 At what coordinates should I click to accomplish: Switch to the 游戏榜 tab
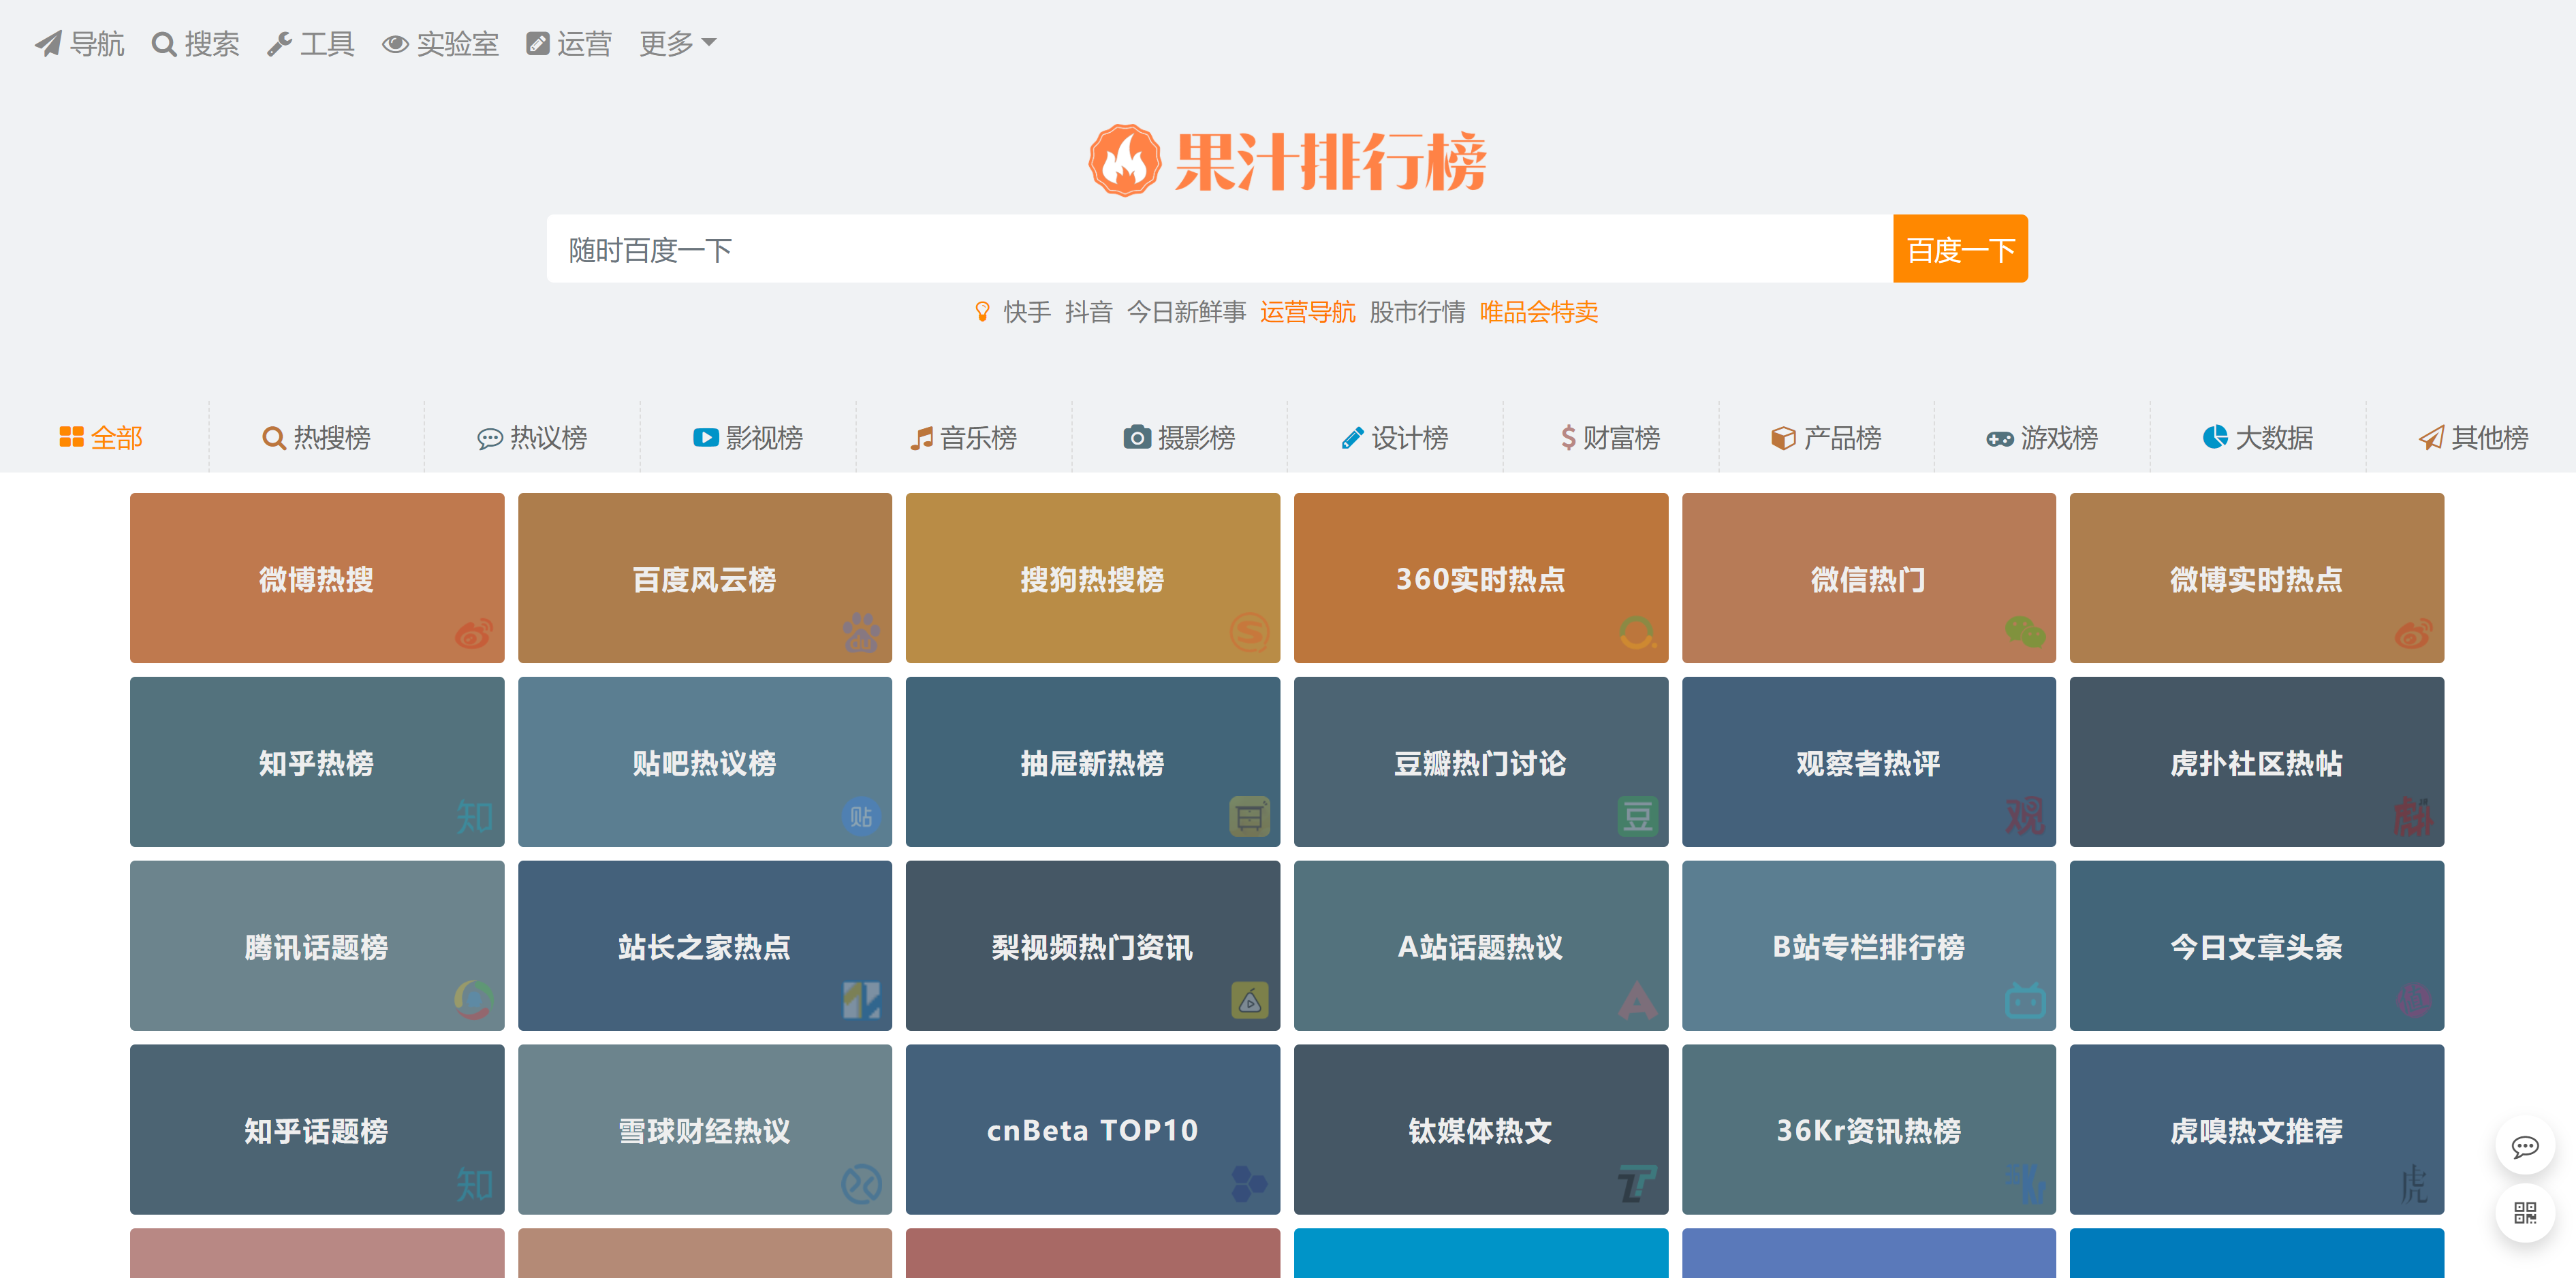(x=2042, y=438)
